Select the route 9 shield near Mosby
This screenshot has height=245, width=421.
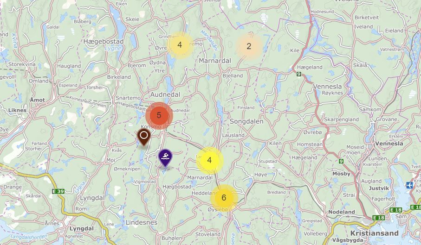pyautogui.click(x=341, y=161)
